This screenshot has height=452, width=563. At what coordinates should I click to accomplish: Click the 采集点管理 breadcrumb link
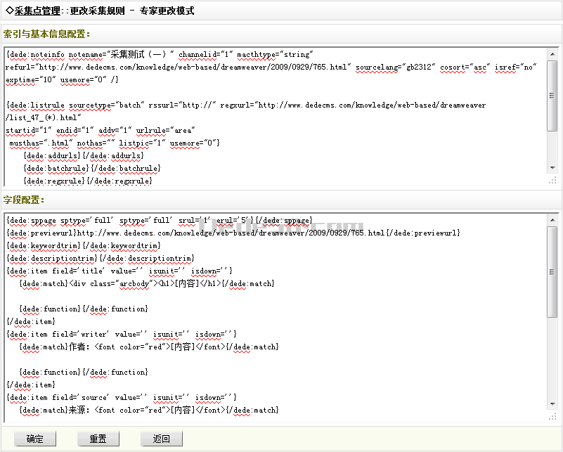click(39, 11)
